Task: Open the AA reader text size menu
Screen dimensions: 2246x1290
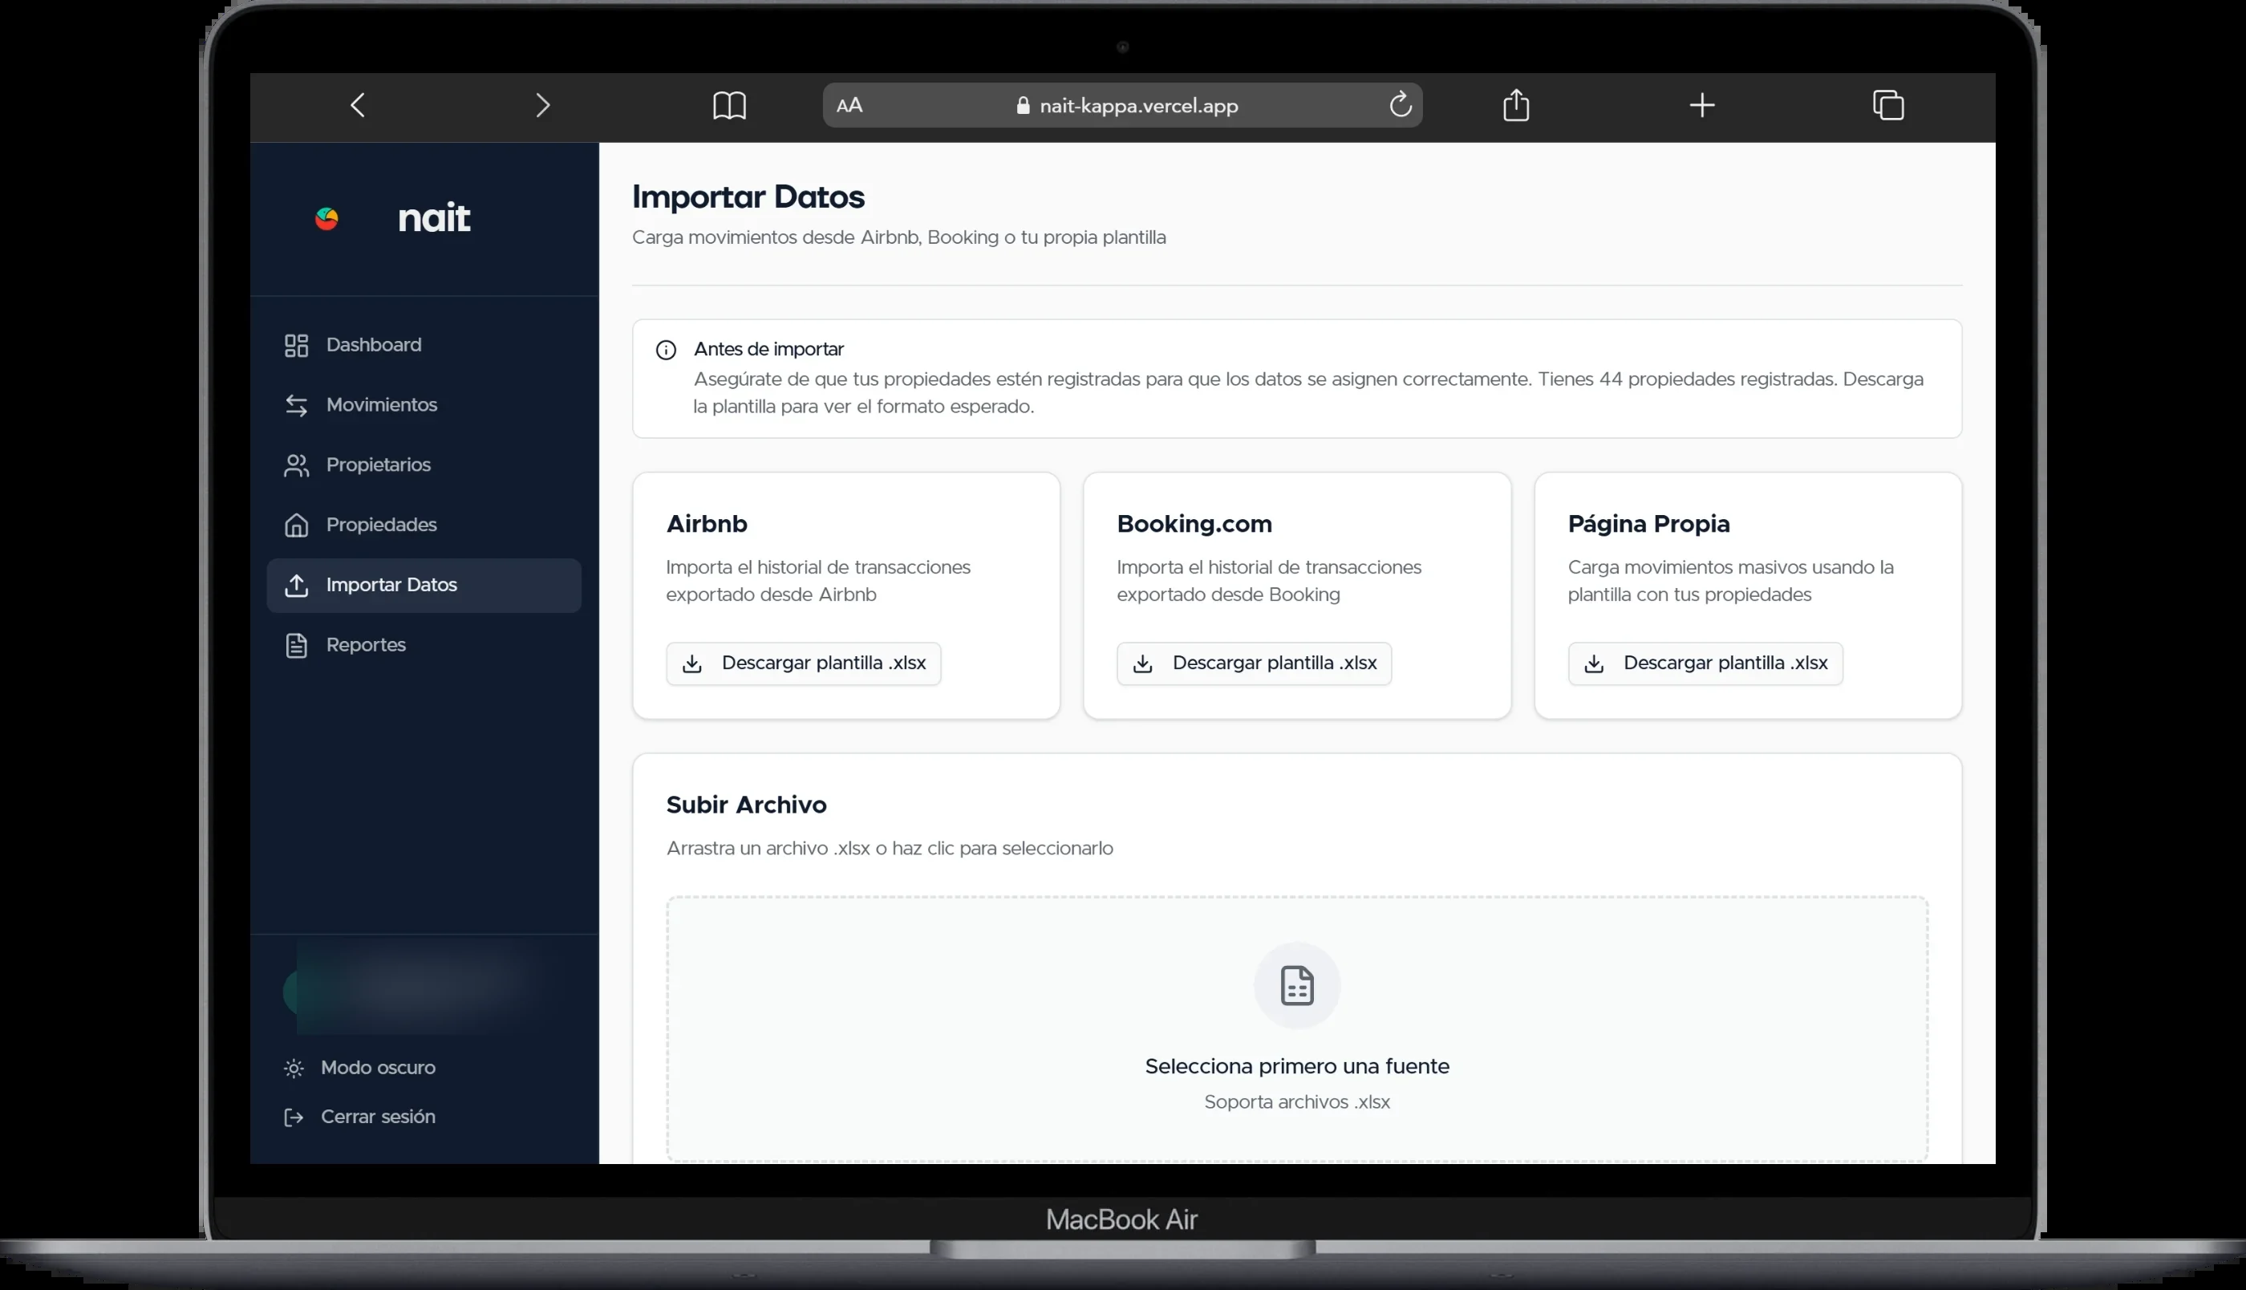Action: [849, 105]
